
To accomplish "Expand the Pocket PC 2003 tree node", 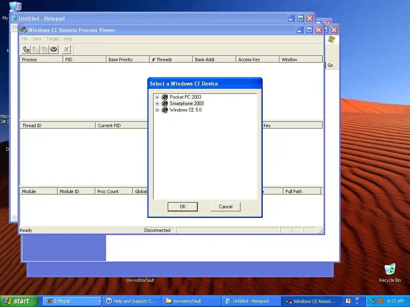I will [157, 98].
